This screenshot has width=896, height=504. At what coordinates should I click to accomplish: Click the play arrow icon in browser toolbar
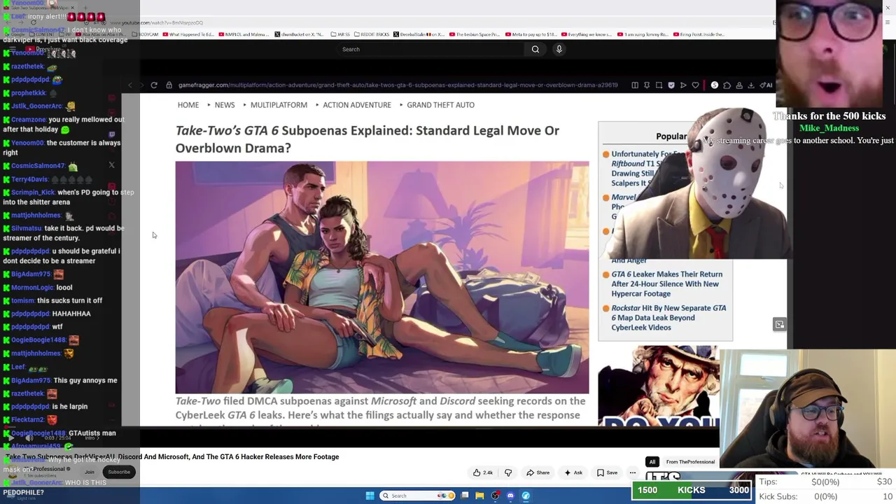click(x=683, y=85)
